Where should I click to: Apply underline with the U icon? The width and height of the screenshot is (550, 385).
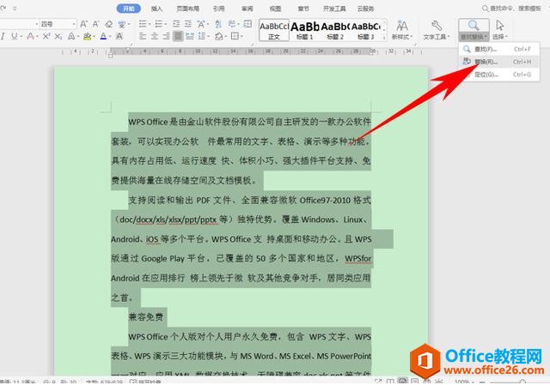point(14,36)
